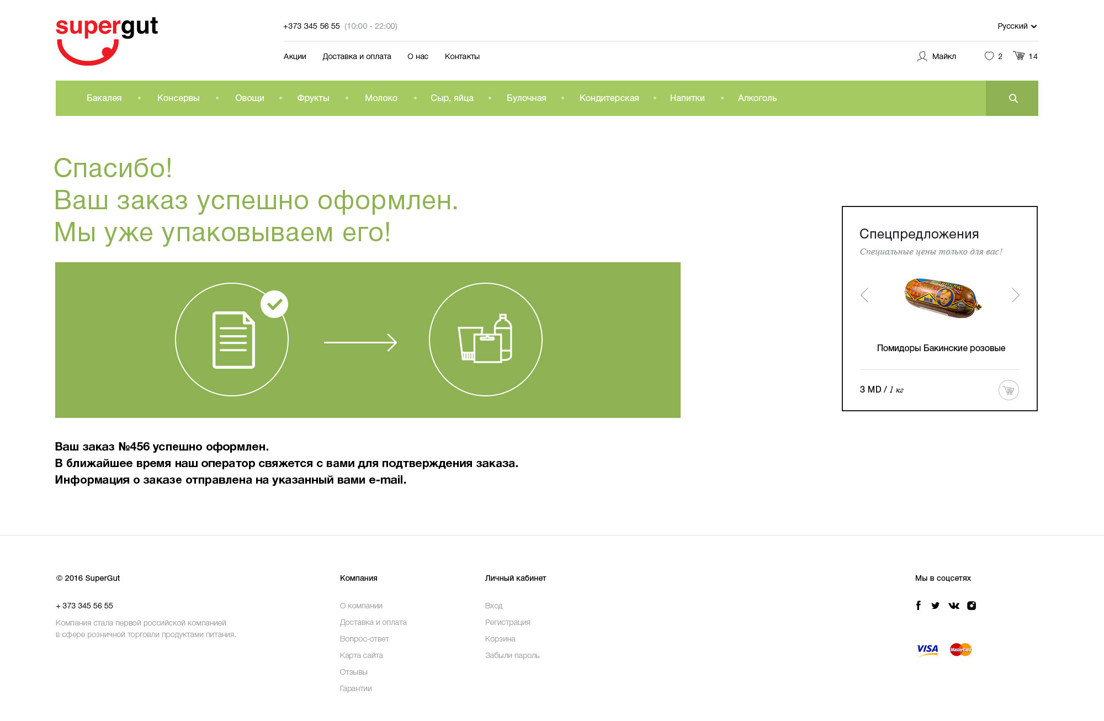The width and height of the screenshot is (1104, 721).
Task: Click product title Помидоры Бакинские розовые
Action: [x=941, y=348]
